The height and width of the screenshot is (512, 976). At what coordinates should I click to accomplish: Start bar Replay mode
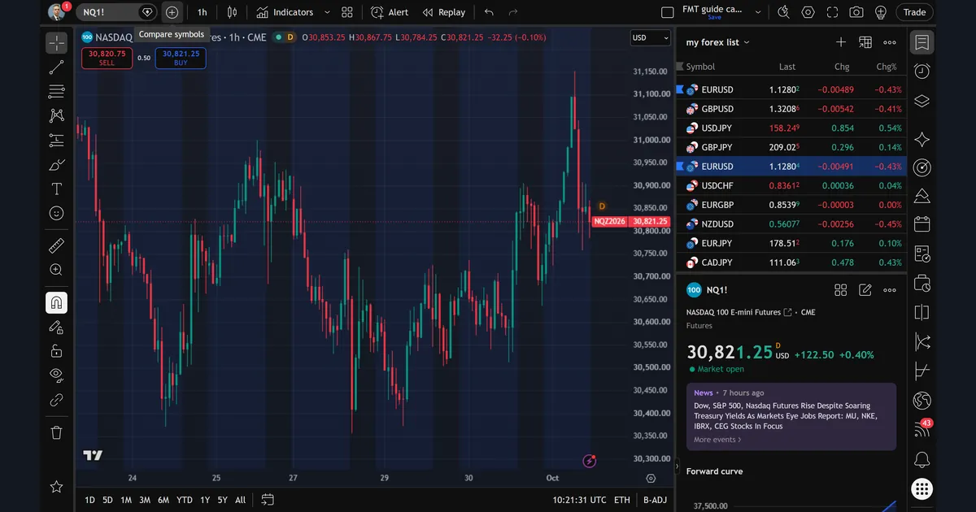click(444, 12)
